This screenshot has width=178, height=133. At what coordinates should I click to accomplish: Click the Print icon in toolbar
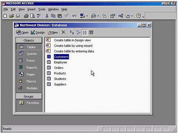pyautogui.click(x=26, y=16)
